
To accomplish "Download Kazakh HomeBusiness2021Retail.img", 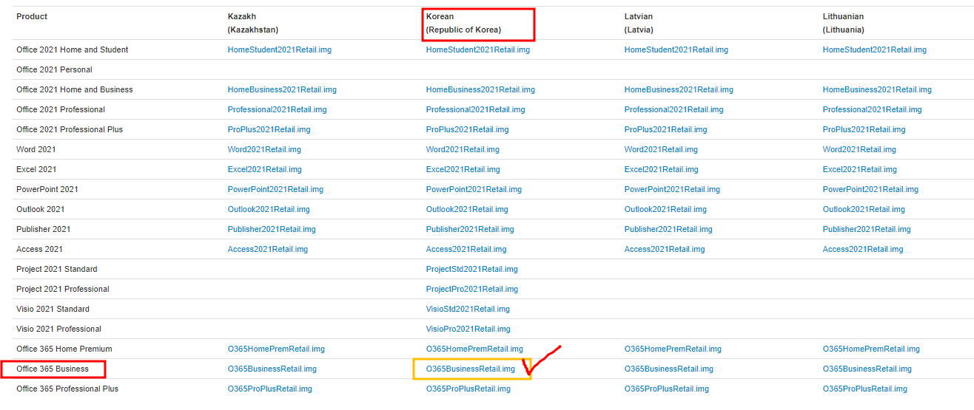I will point(282,89).
